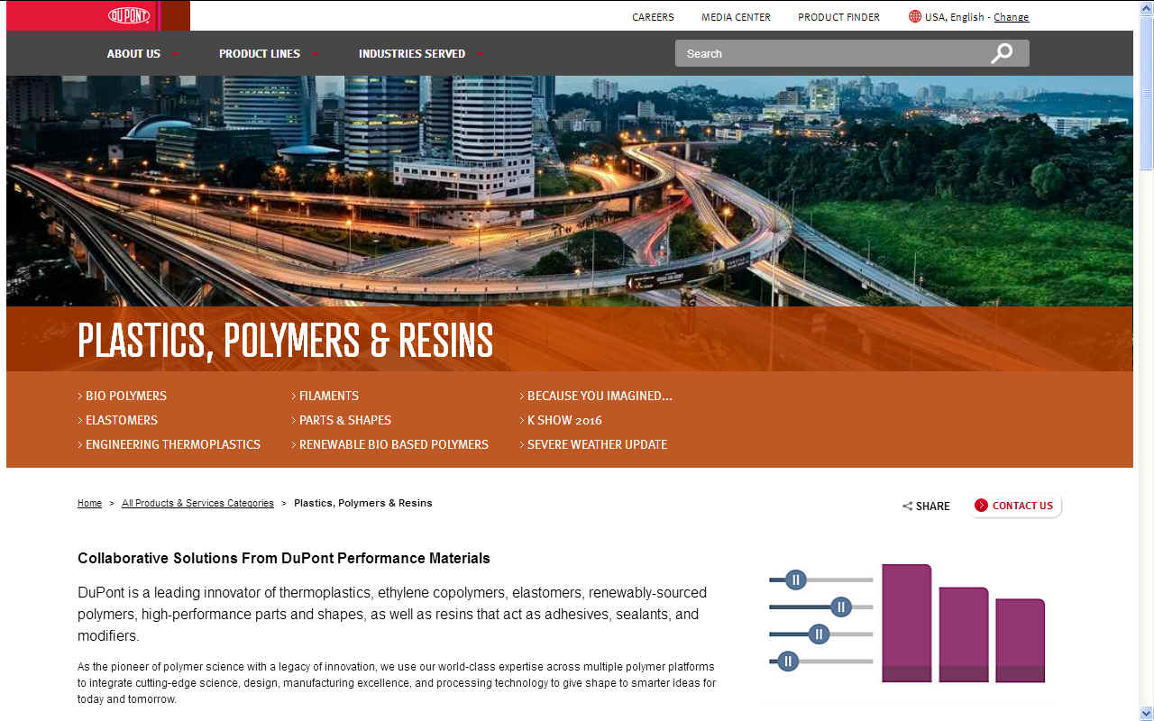
Task: Expand the Industries Served dropdown arrow
Action: [480, 54]
